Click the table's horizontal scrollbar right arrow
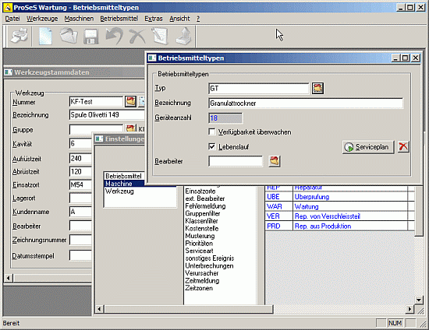The image size is (429, 330). coord(409,309)
